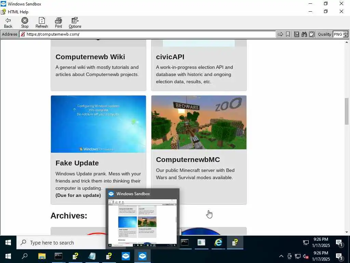The width and height of the screenshot is (350, 263).
Task: Click inner taskbar network tray icon
Action: point(306,242)
